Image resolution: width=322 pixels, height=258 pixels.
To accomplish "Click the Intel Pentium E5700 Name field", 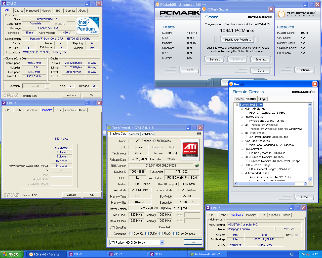I will click(48, 19).
